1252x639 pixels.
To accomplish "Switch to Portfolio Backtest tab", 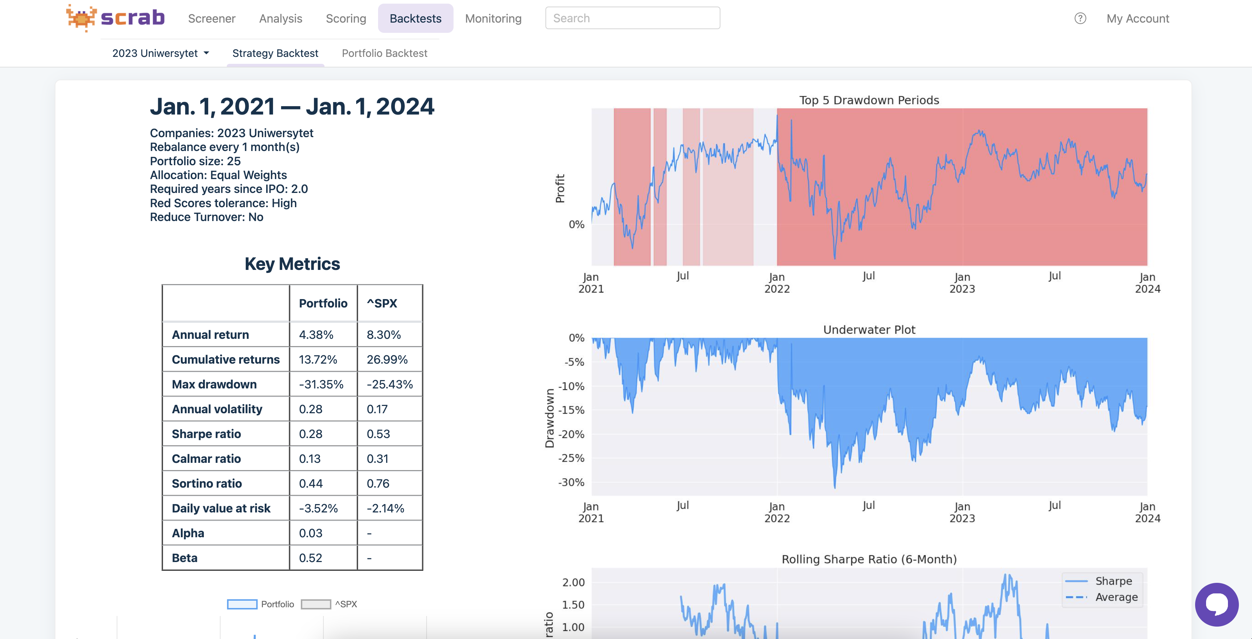I will coord(384,53).
